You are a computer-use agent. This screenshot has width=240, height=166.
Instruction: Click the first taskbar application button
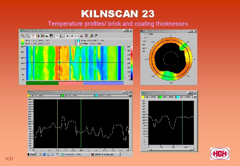point(75,154)
